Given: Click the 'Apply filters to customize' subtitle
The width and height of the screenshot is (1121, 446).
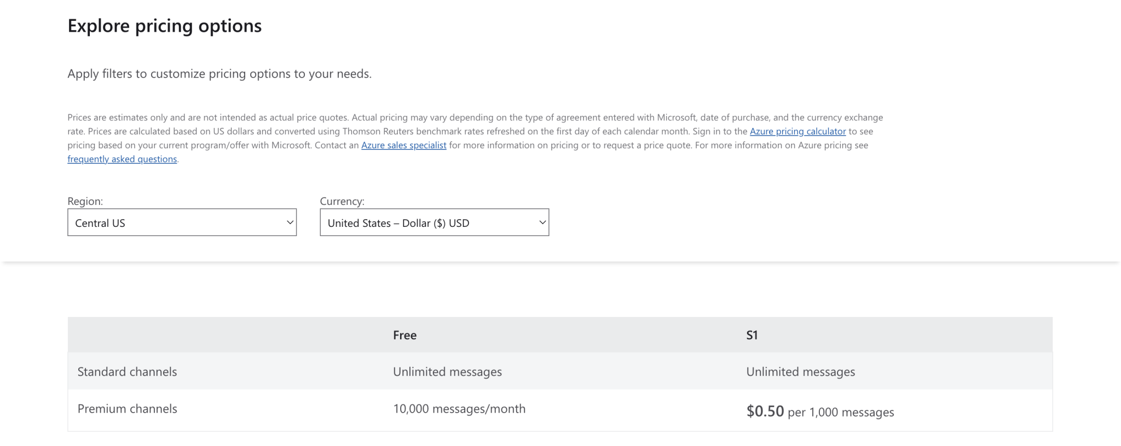Looking at the screenshot, I should pos(219,74).
